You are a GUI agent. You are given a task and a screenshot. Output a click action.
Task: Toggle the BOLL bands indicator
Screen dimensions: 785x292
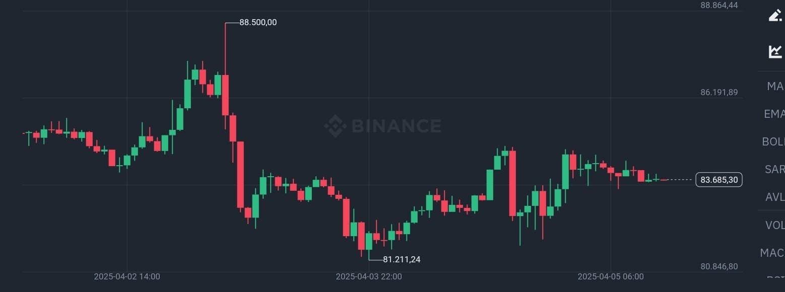tap(773, 141)
